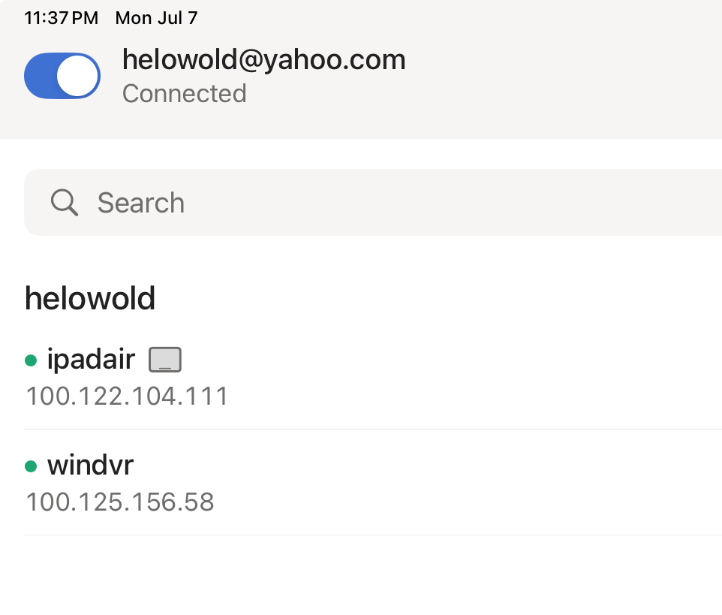Click the Mon Jul 7 date in status bar

156,18
